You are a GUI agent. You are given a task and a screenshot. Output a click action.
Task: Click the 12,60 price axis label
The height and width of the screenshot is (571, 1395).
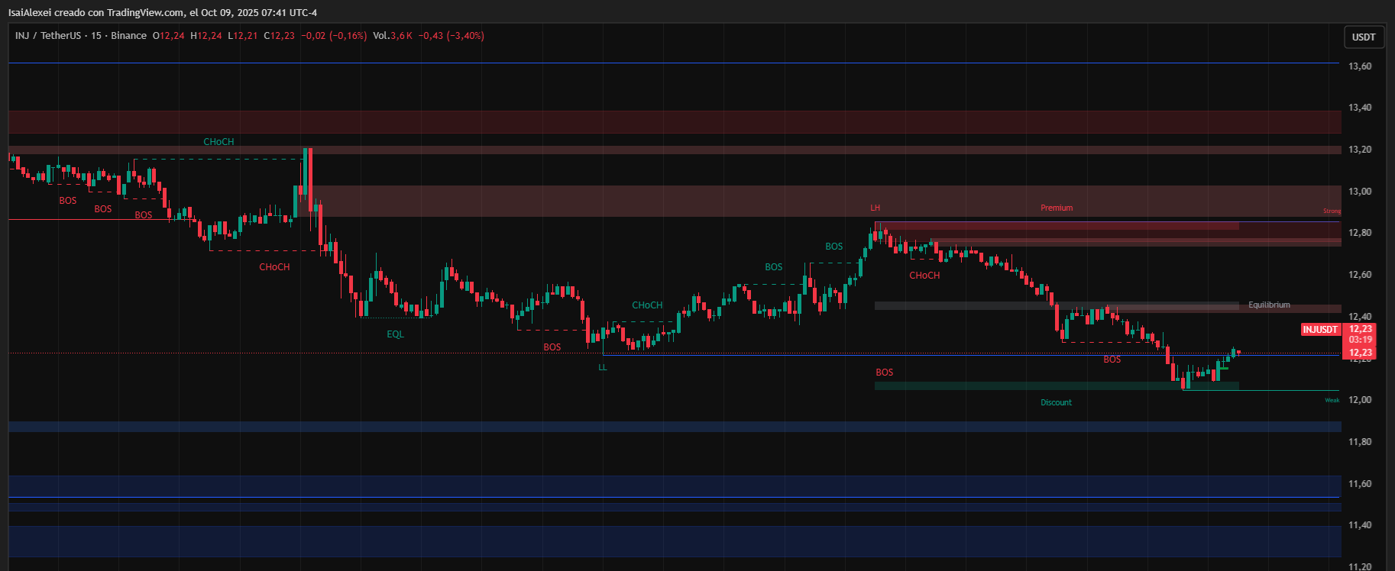(1360, 275)
